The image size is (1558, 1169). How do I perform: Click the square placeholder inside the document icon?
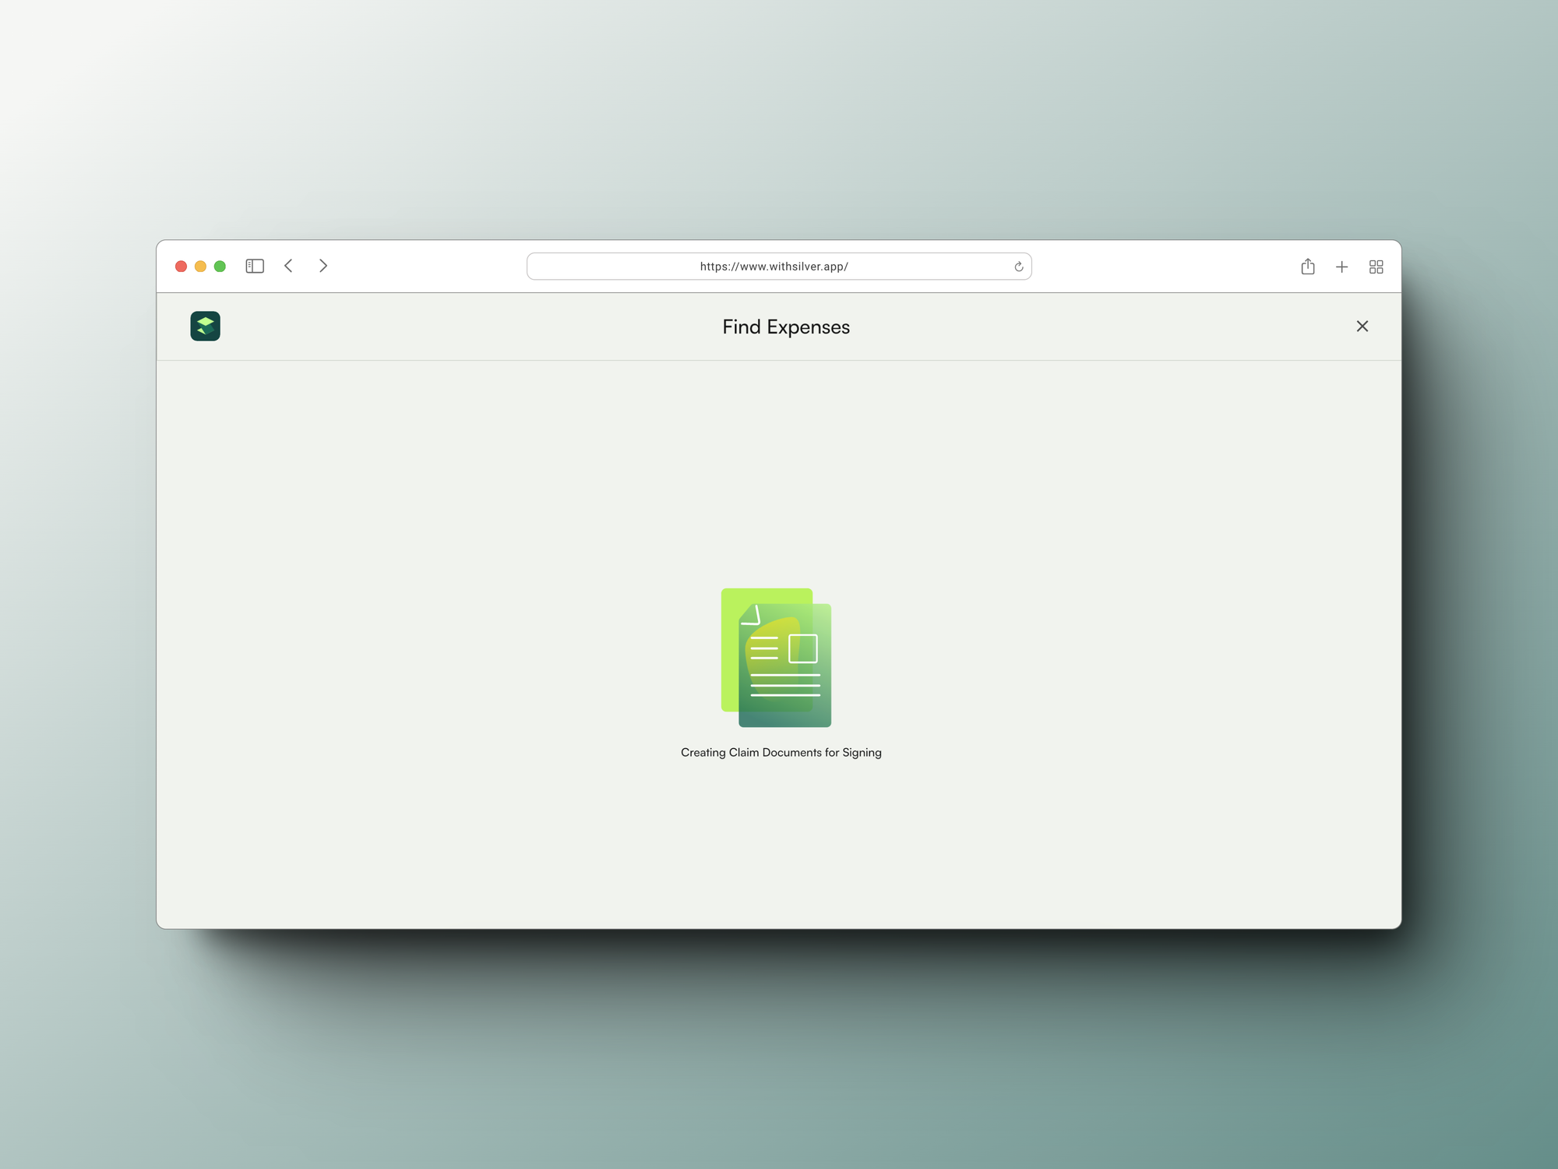pyautogui.click(x=802, y=648)
